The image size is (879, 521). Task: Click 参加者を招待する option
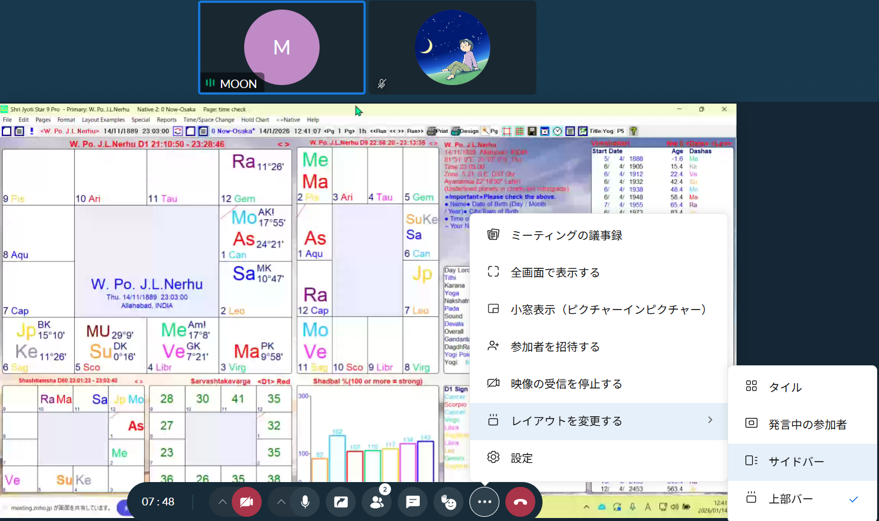click(x=554, y=347)
